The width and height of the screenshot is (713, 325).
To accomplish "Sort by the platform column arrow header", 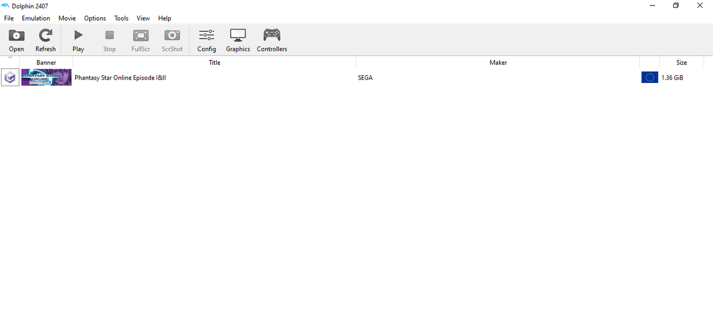I will 10,58.
